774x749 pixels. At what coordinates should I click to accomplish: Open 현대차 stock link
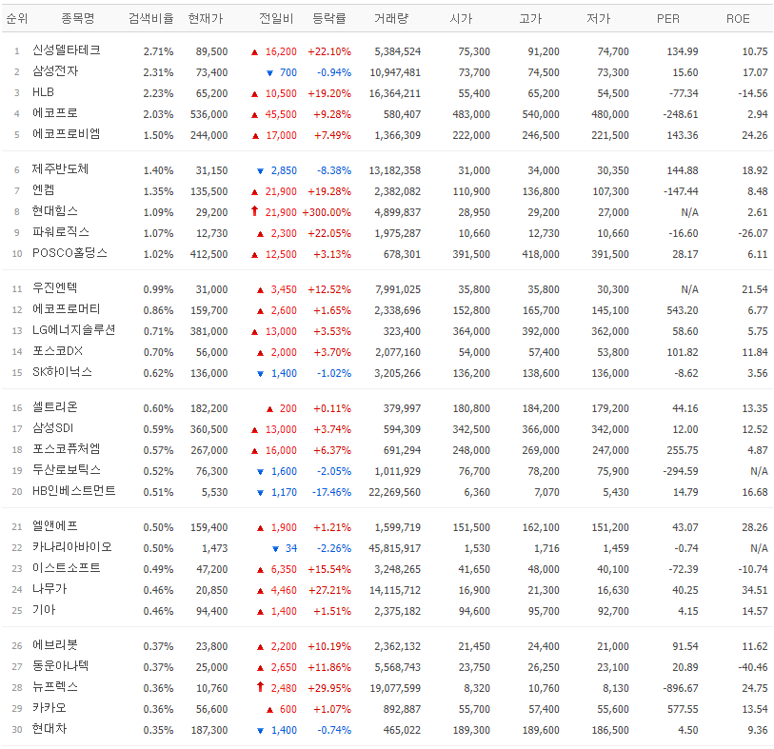(x=50, y=729)
